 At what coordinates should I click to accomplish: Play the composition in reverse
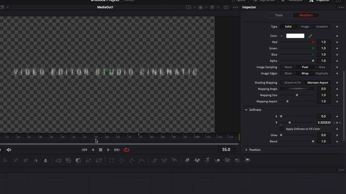coord(92,150)
